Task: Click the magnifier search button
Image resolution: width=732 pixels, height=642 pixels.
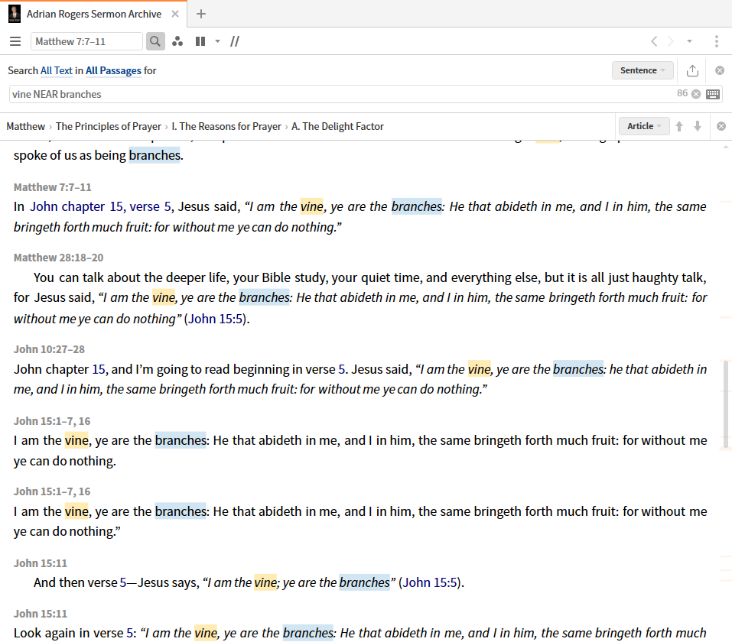Action: 155,41
